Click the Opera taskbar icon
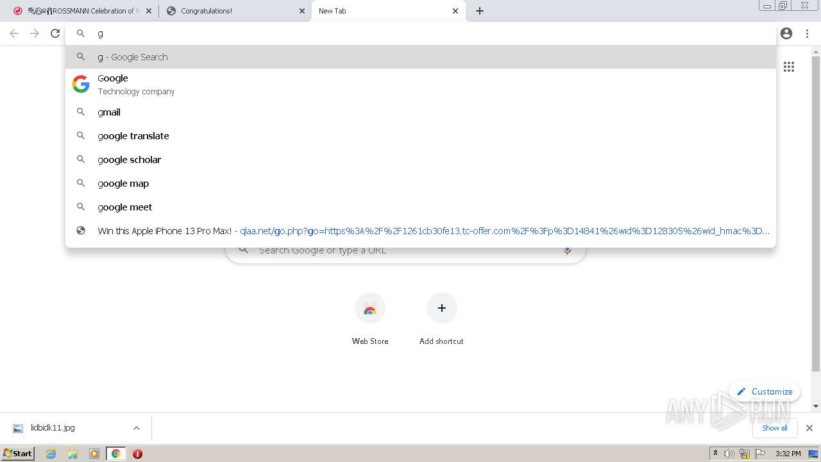This screenshot has width=821, height=462. click(x=137, y=454)
